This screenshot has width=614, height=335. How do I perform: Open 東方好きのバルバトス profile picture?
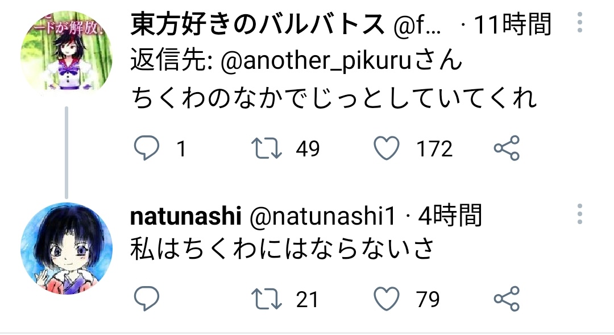(x=65, y=54)
